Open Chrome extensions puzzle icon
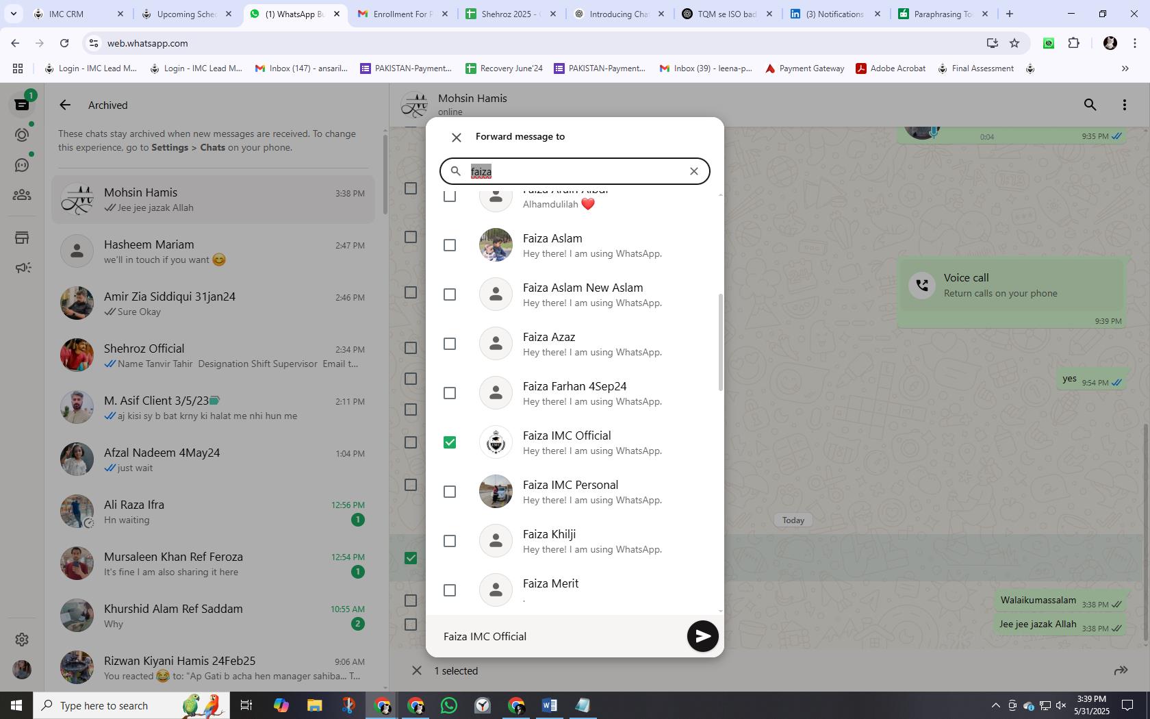 tap(1073, 43)
